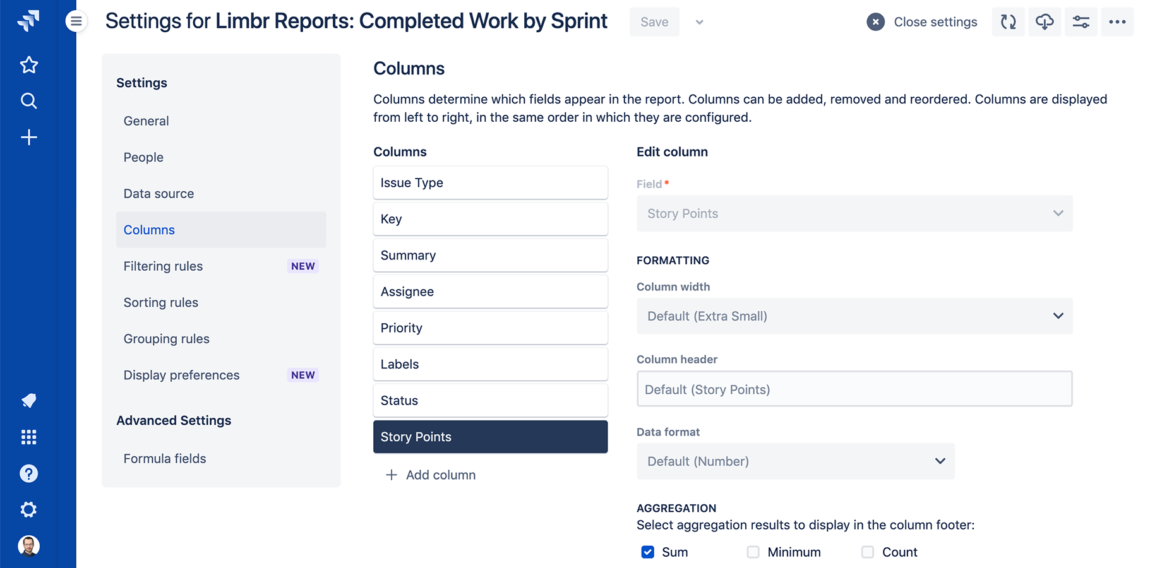Image resolution: width=1162 pixels, height=568 pixels.
Task: Click the refresh report arrows icon
Action: (x=1008, y=22)
